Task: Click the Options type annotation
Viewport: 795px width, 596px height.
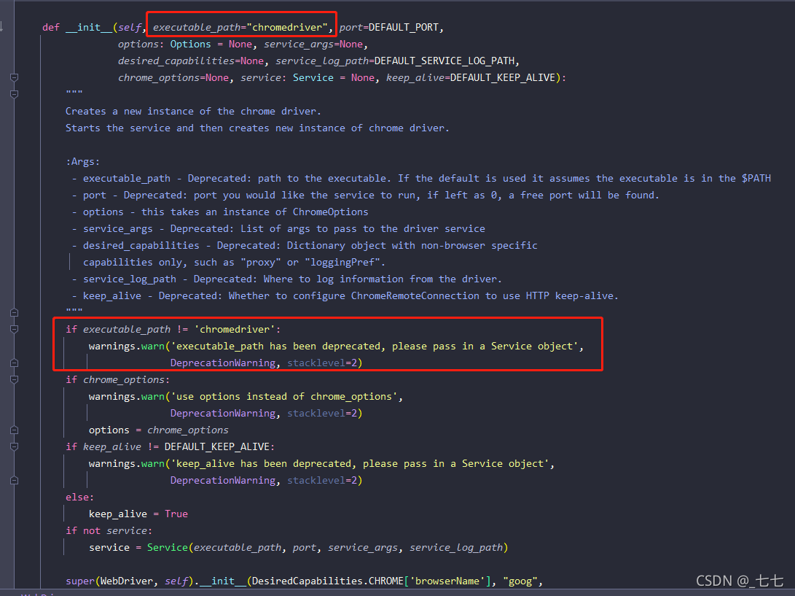Action: click(x=190, y=44)
